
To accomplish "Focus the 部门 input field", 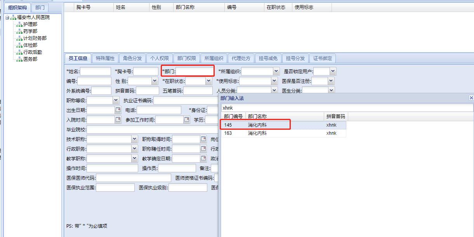I will (x=194, y=71).
